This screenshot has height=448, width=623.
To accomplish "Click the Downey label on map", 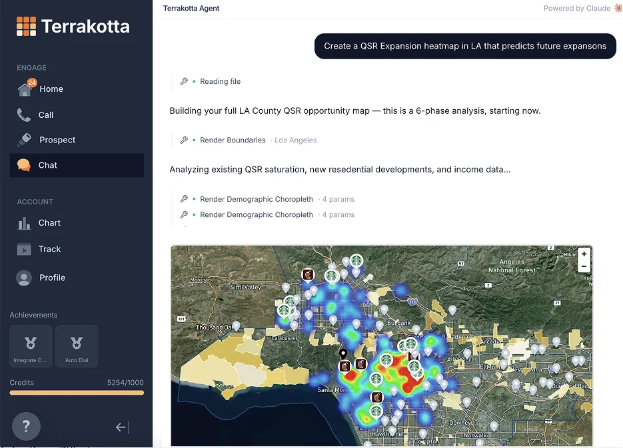I will tap(460, 423).
